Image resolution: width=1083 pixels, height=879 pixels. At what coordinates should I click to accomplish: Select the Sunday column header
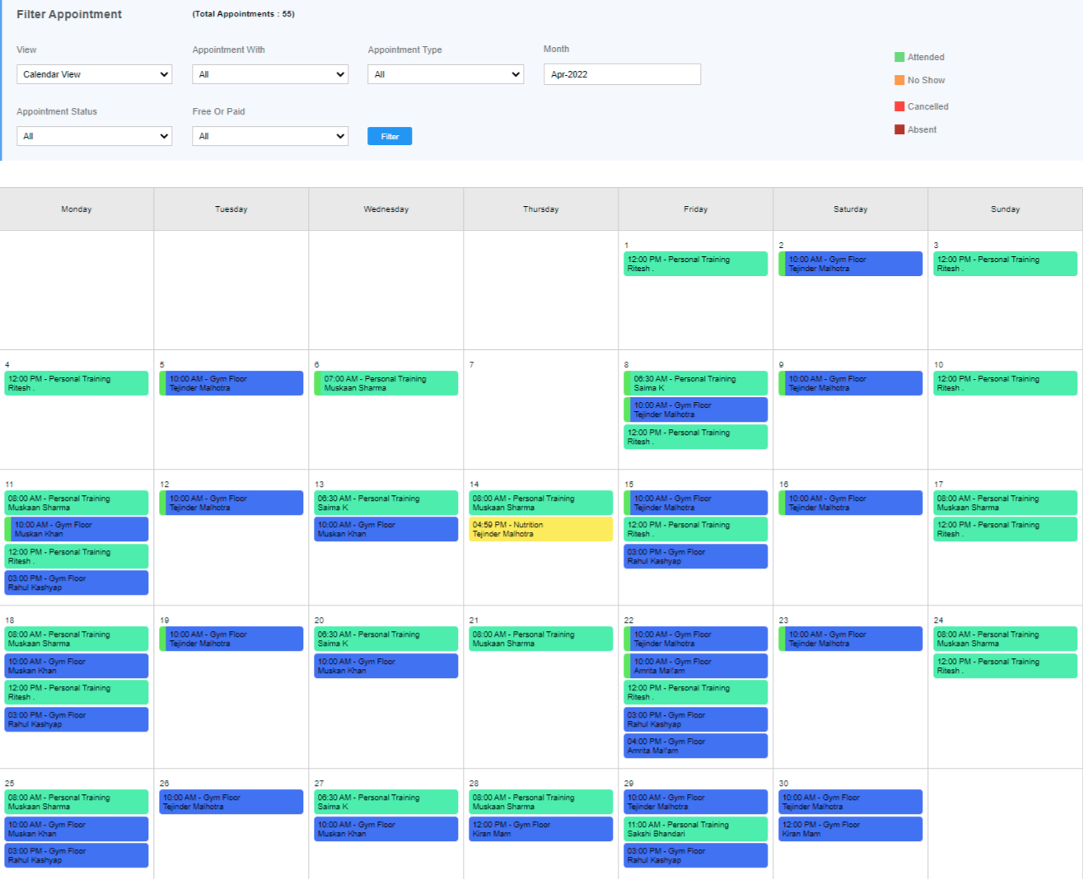(x=1006, y=209)
